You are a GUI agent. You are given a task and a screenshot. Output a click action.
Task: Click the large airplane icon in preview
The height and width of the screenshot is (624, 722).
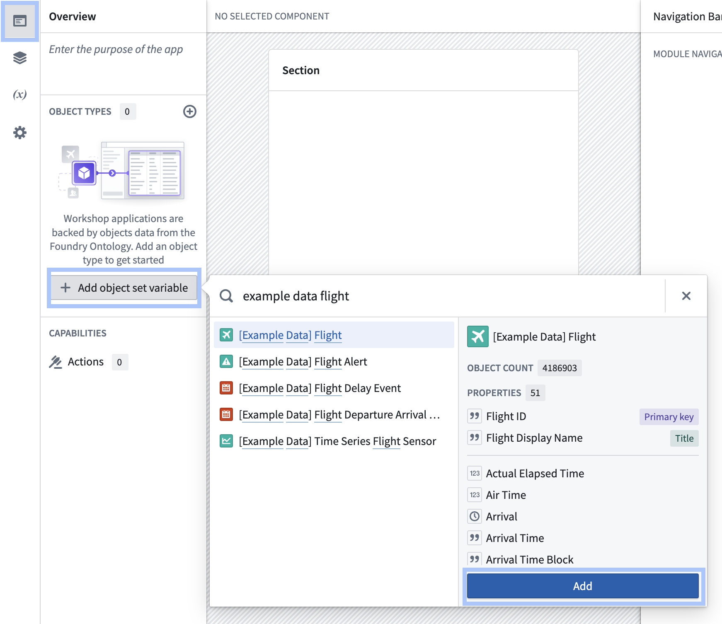478,336
